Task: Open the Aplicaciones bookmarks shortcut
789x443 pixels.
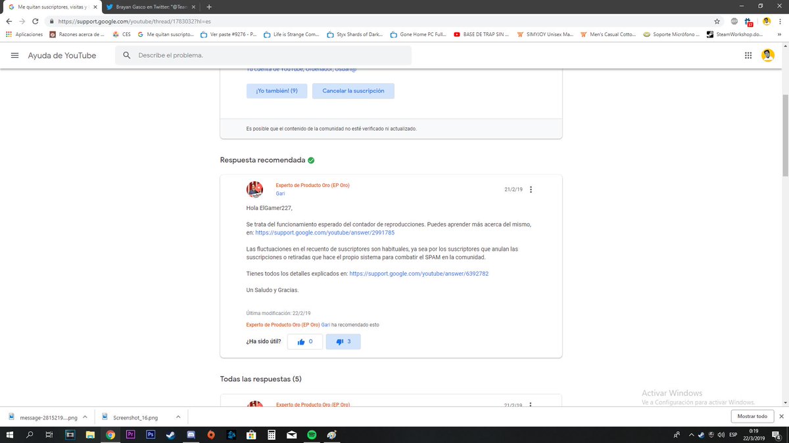Action: (24, 34)
